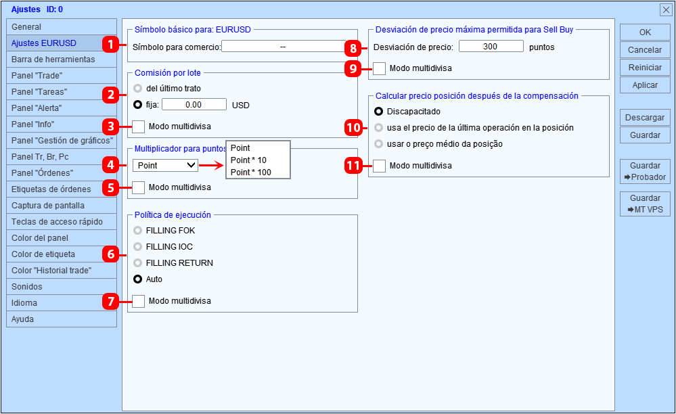Screen dimensions: 676x414
Task: Open the Panel "Trade" settings tab
Action: 62,76
